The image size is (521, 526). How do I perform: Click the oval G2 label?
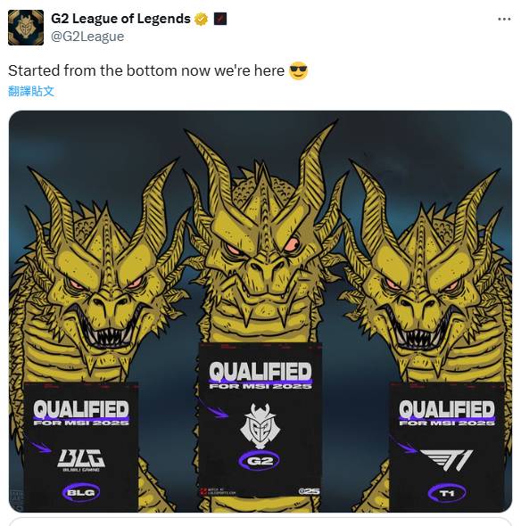(x=259, y=461)
